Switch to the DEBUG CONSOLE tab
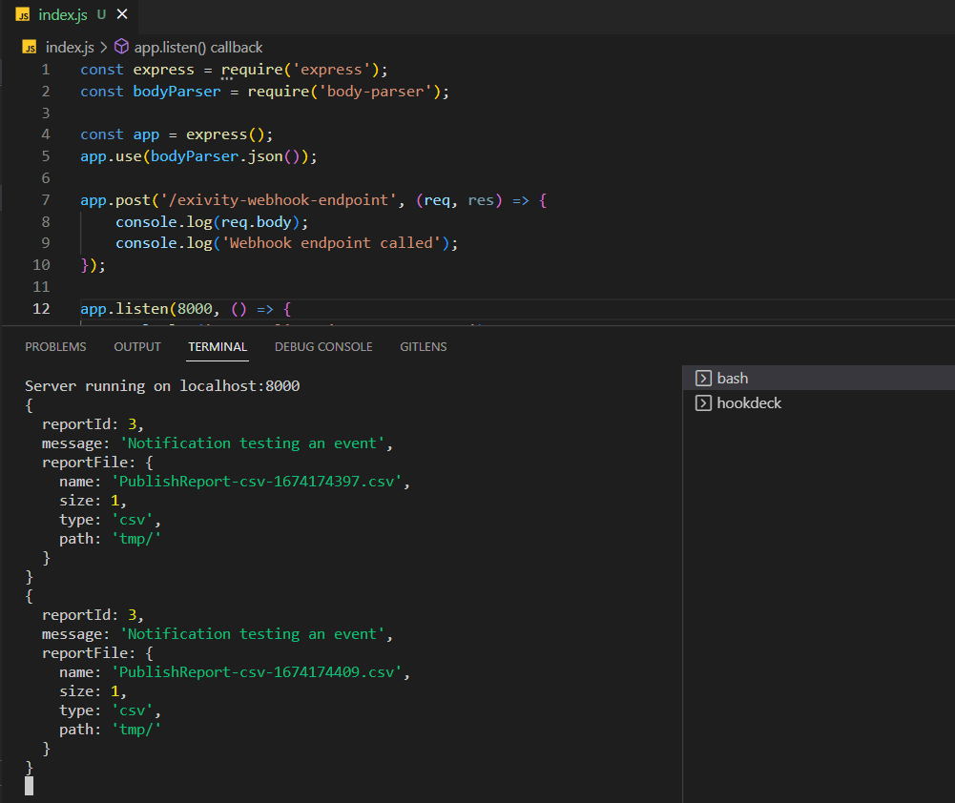The image size is (955, 803). coord(322,347)
